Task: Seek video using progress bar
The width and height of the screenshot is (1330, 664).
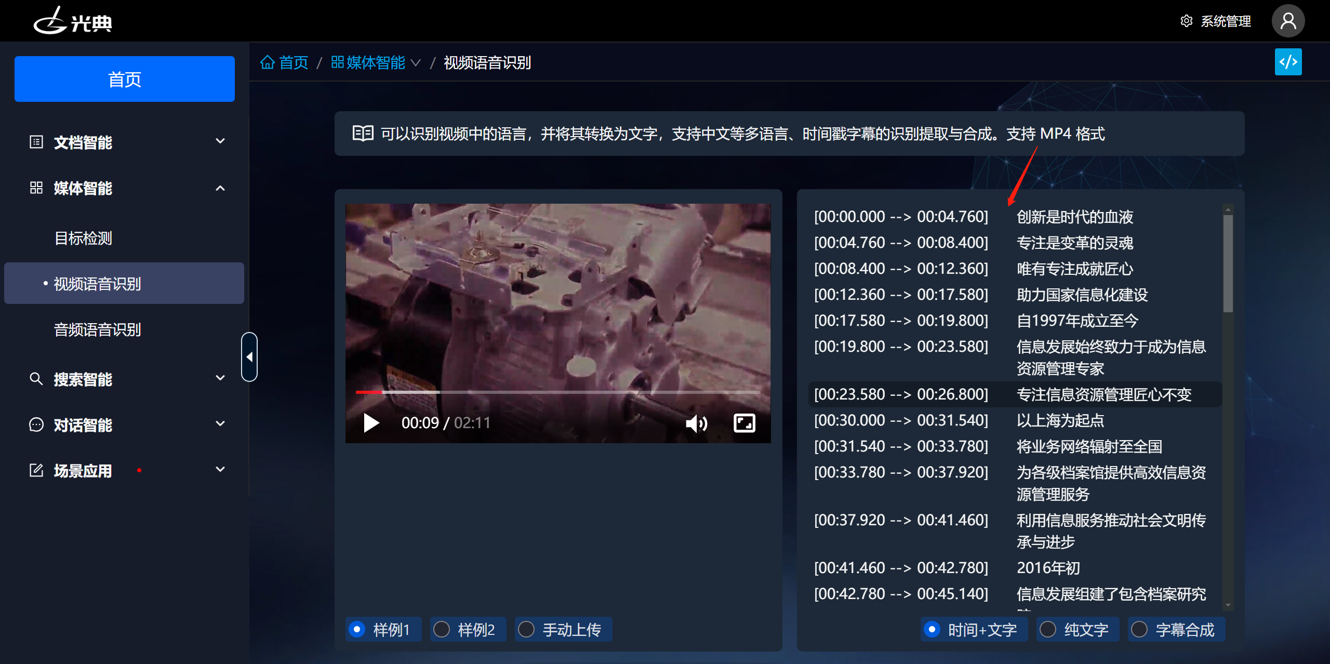Action: click(557, 392)
